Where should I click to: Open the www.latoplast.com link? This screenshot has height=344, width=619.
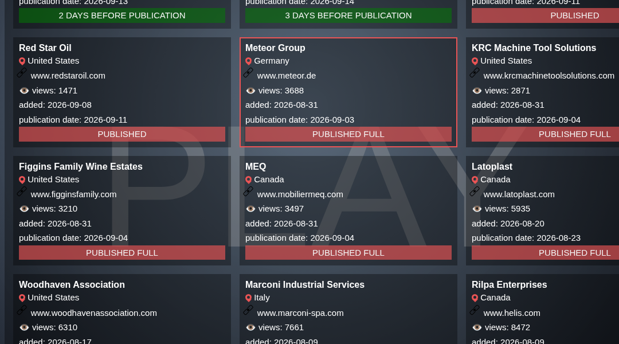tap(519, 195)
